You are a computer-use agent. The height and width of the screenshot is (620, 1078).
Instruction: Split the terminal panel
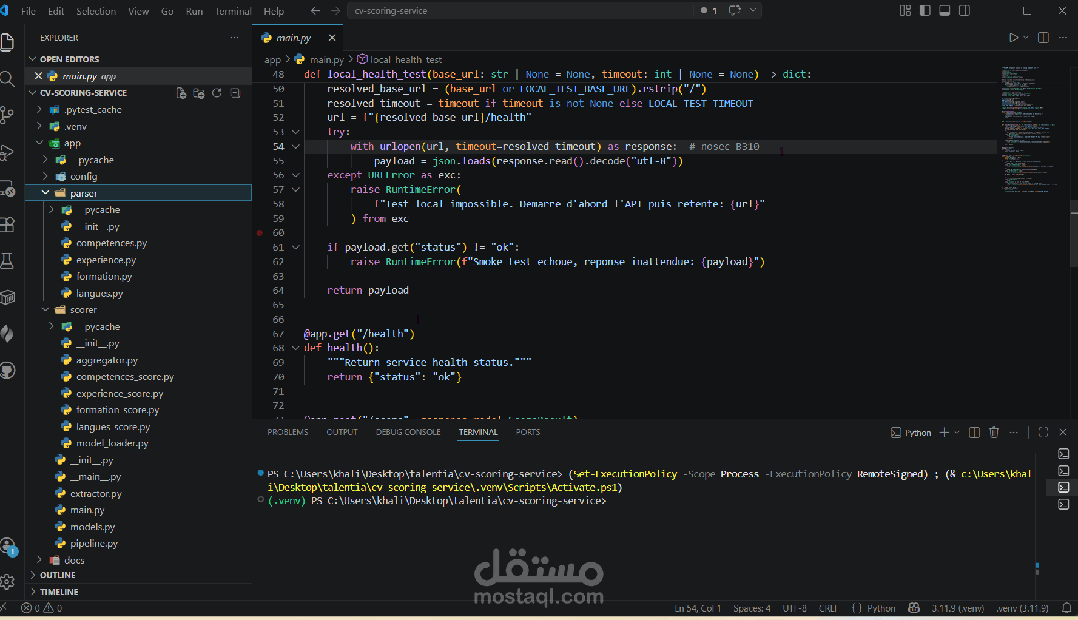point(974,432)
